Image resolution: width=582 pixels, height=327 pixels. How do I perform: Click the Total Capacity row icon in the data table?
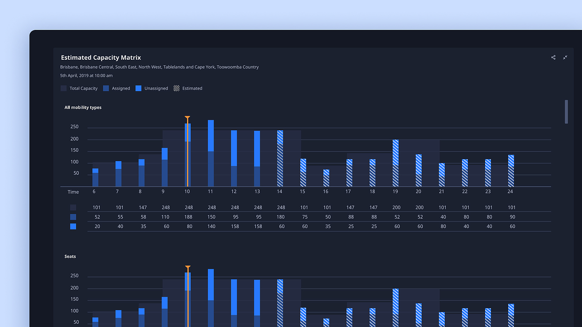click(x=73, y=207)
